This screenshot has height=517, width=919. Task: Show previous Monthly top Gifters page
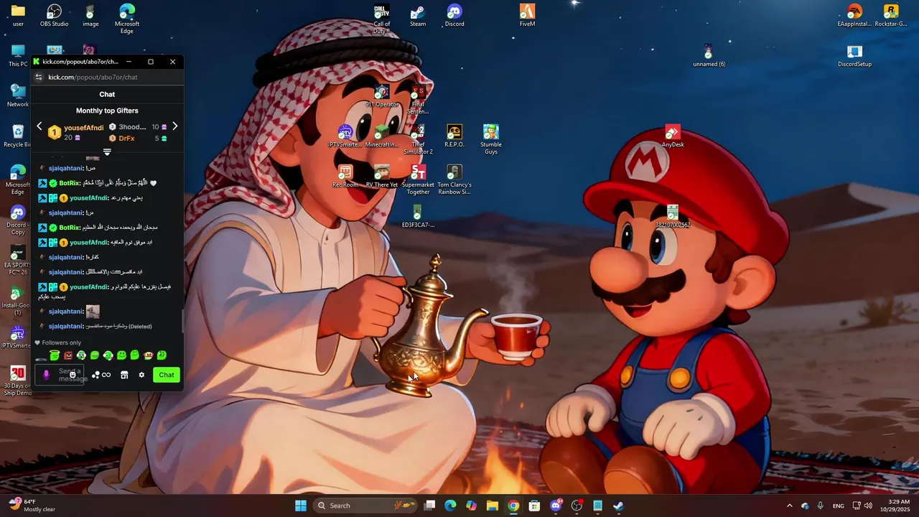39,126
